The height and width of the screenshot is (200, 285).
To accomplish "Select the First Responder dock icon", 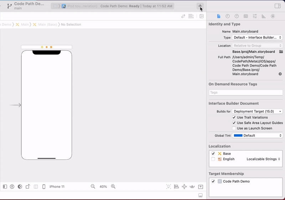I will (47, 47).
